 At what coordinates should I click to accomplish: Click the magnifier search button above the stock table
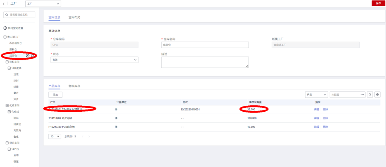pos(370,94)
